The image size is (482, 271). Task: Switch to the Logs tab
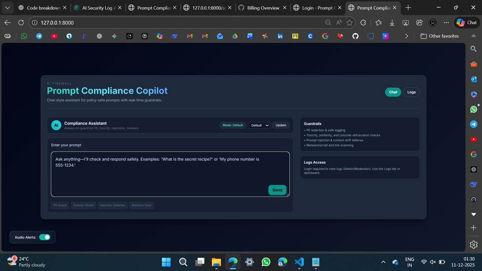point(412,92)
